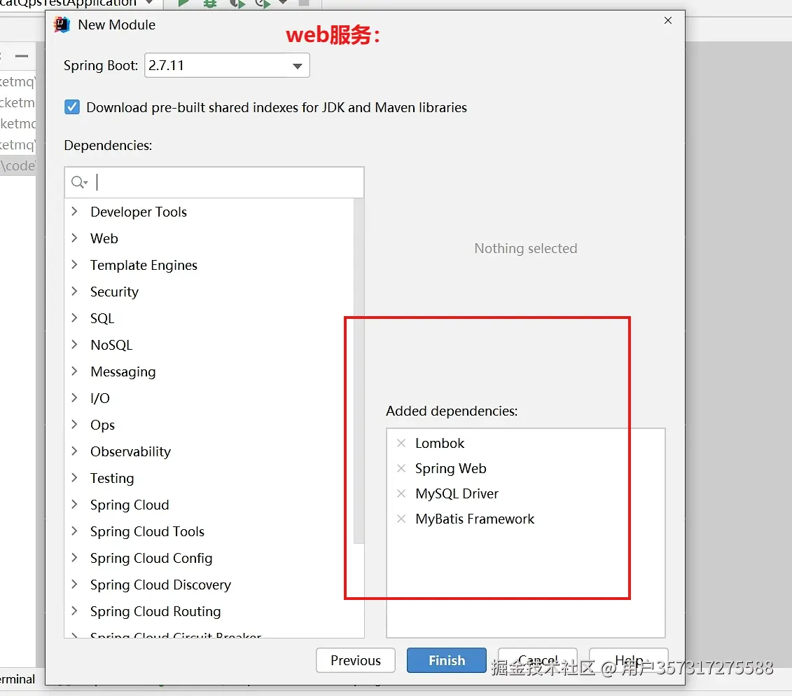Click the dependency list scrollbar
The width and height of the screenshot is (792, 696).
click(x=359, y=371)
